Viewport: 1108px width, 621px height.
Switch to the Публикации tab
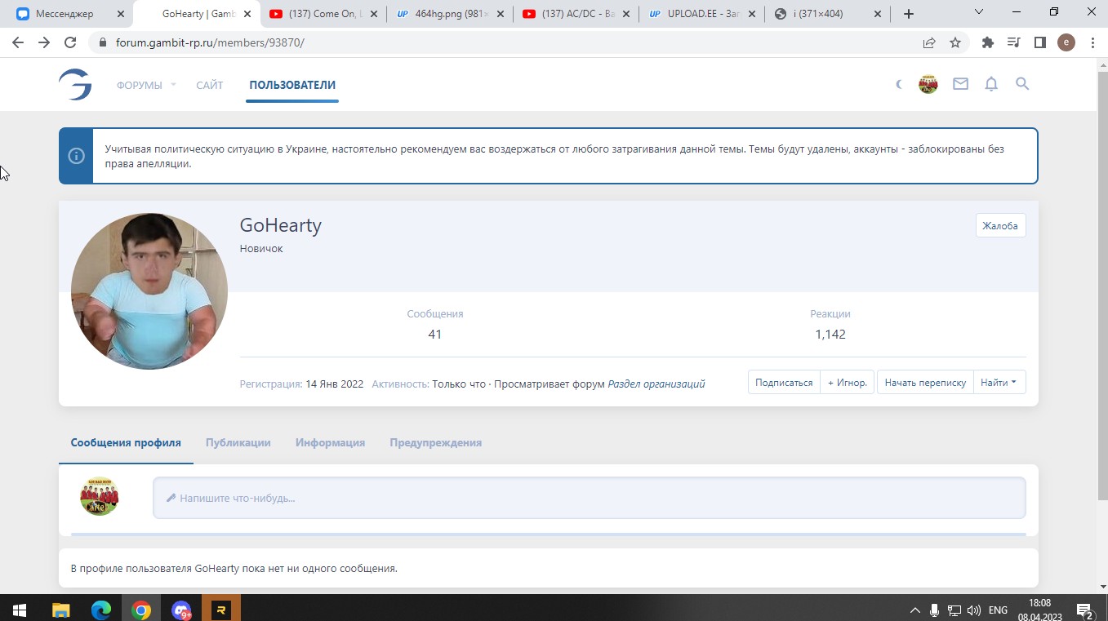pos(238,442)
